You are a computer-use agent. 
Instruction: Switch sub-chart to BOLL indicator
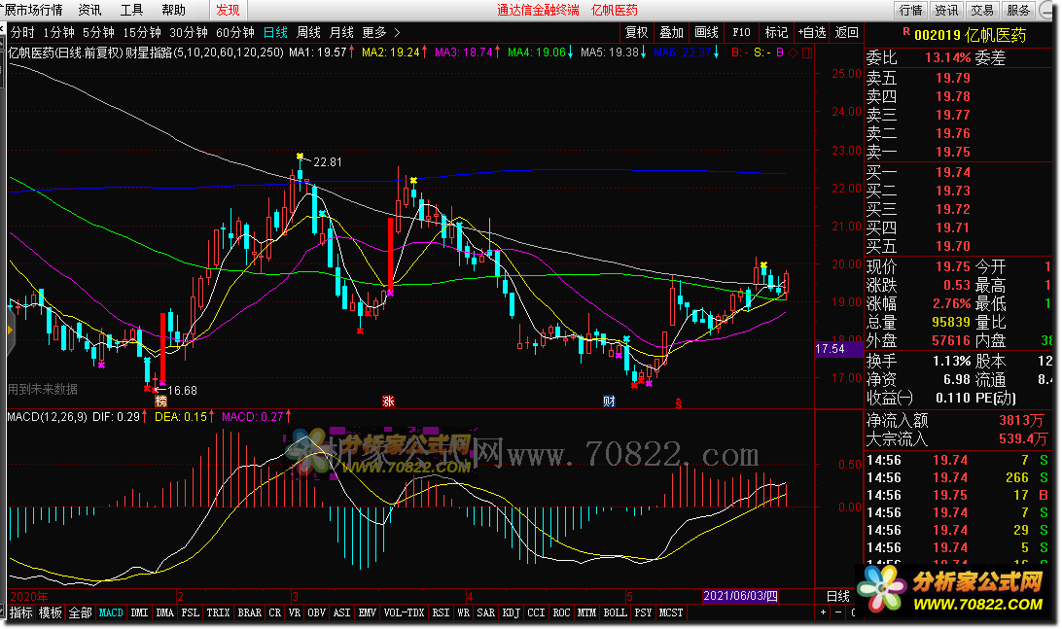pyautogui.click(x=615, y=612)
